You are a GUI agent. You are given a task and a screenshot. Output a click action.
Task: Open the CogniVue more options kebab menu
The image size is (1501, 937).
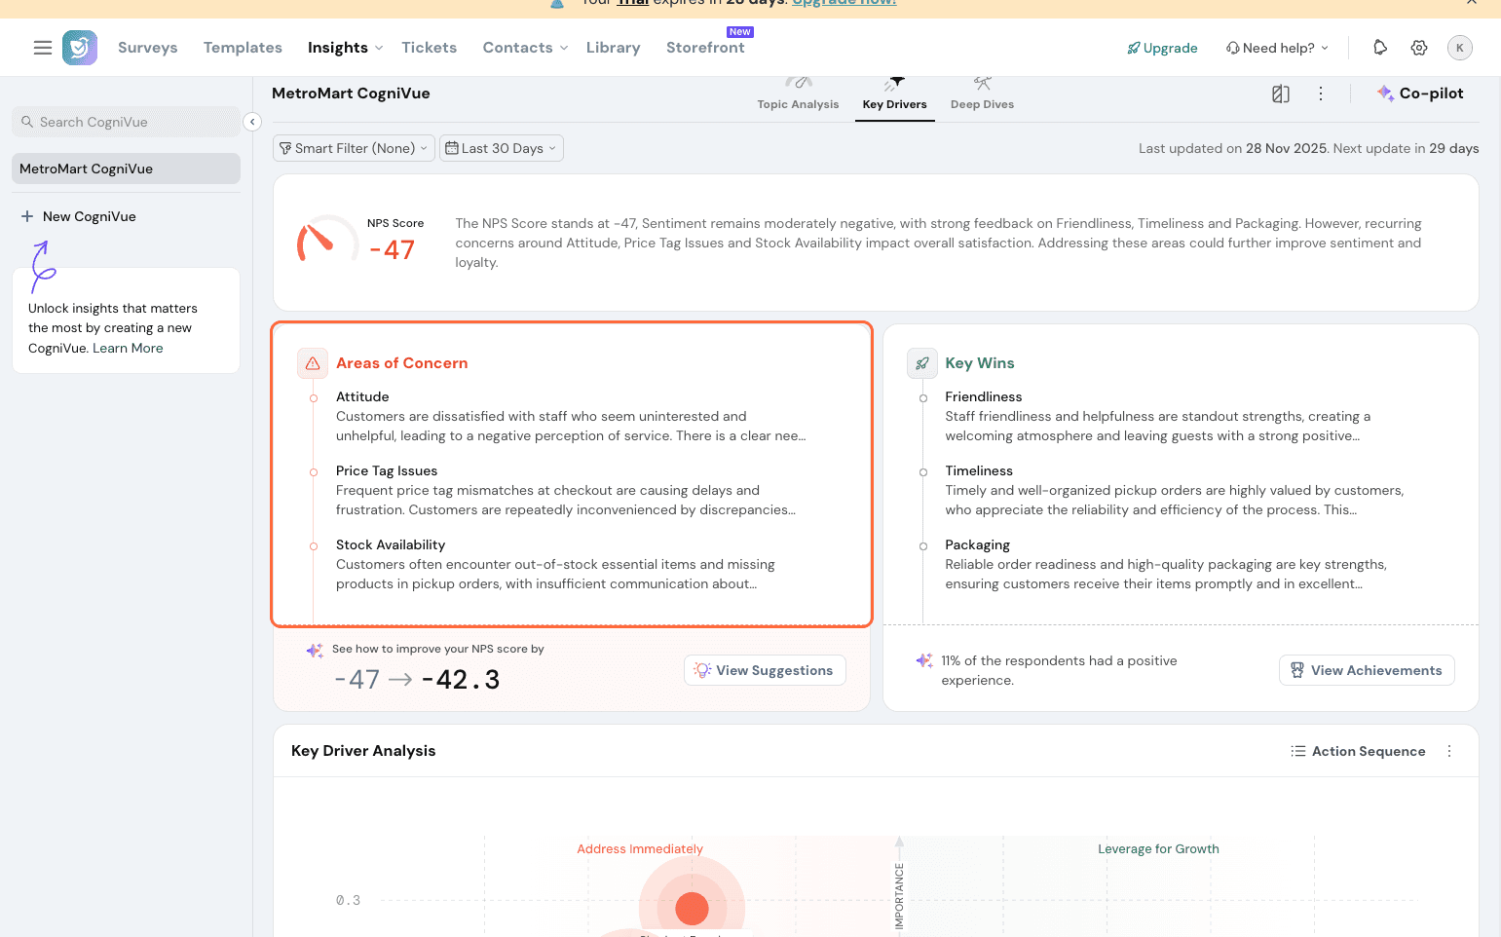[1321, 94]
